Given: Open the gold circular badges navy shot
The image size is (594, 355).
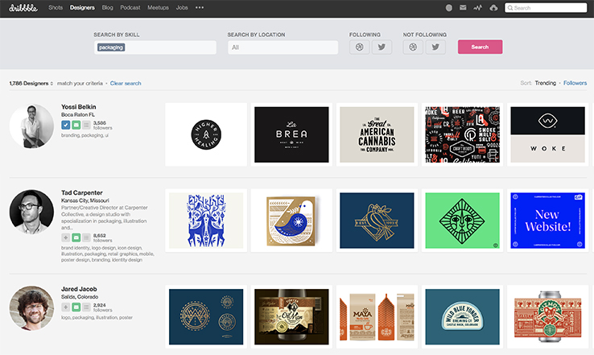Looking at the screenshot, I should pyautogui.click(x=206, y=316).
